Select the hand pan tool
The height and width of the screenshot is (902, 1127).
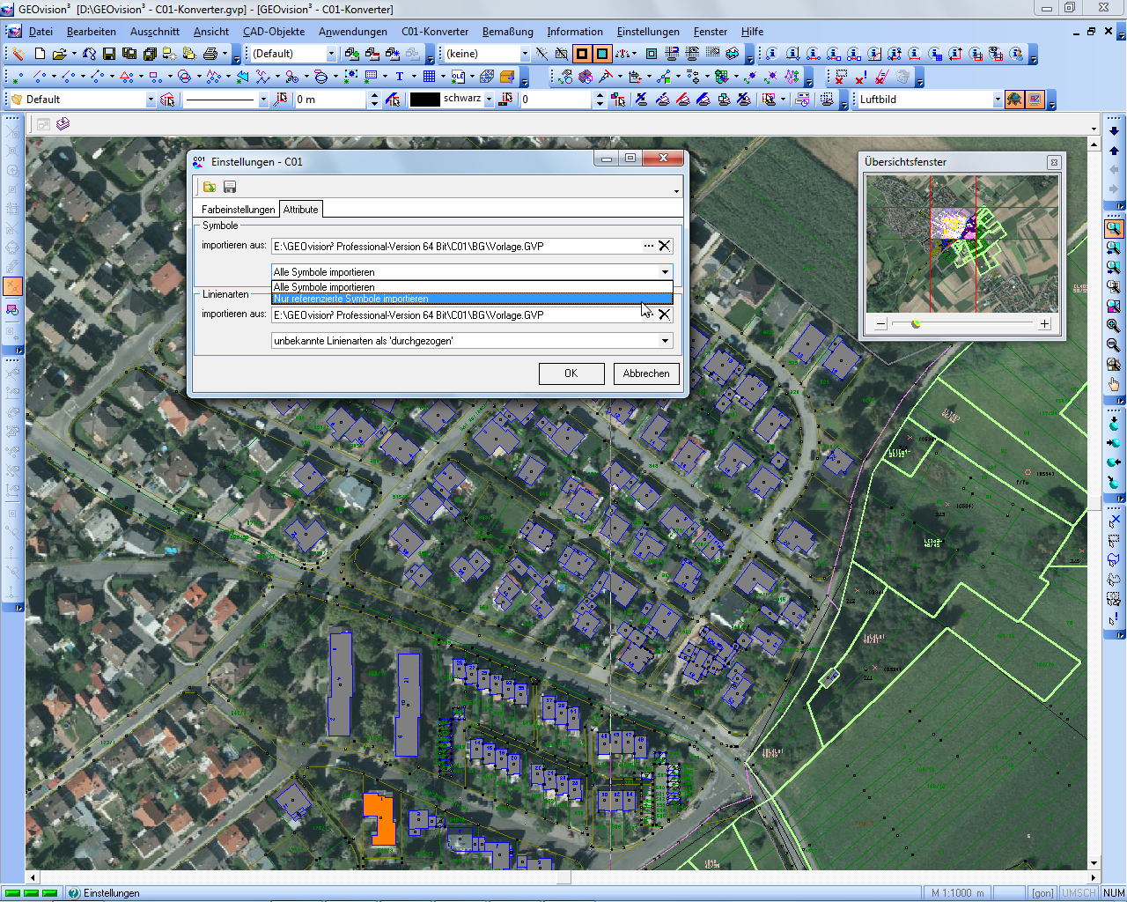1114,384
